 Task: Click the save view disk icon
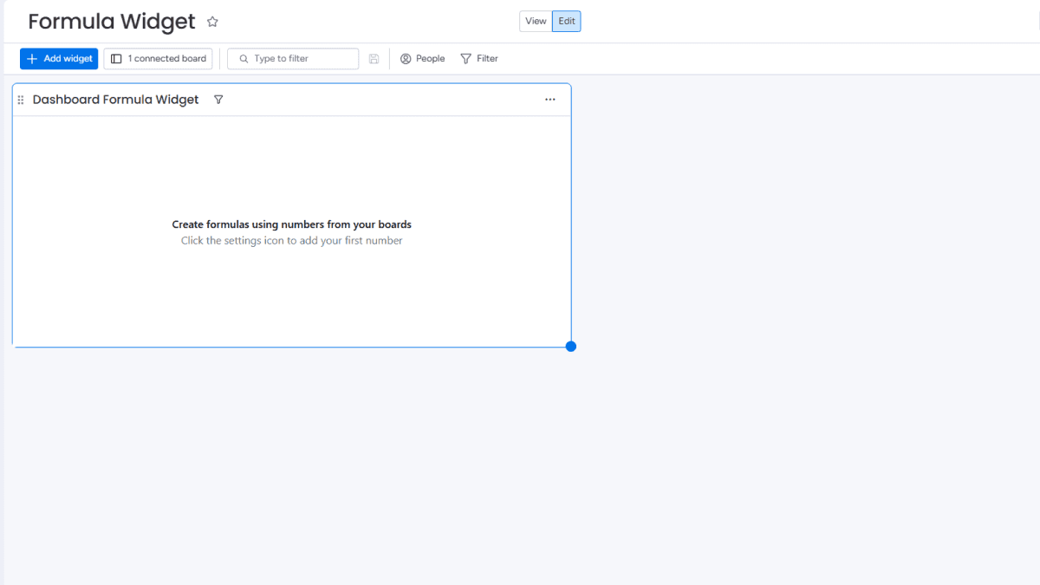(x=374, y=58)
